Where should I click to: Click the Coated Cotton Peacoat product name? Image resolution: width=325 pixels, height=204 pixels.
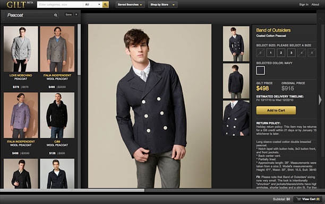(x=271, y=36)
